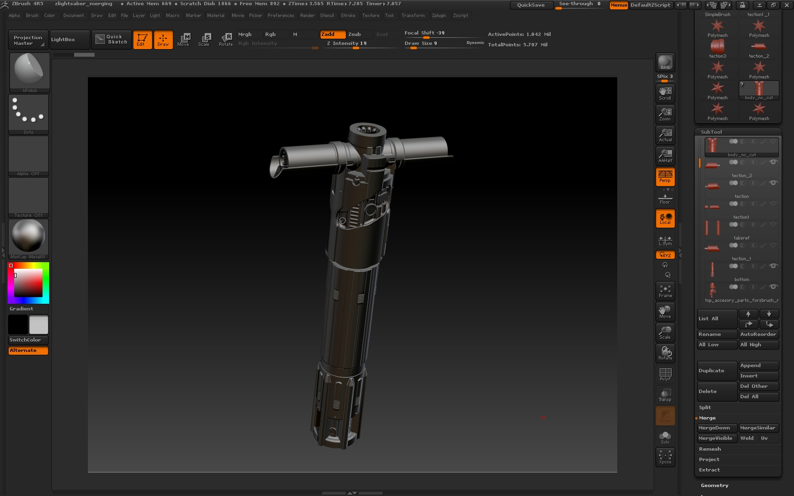Toggle L.Sym local symmetry
Viewport: 794px width, 496px height.
665,240
